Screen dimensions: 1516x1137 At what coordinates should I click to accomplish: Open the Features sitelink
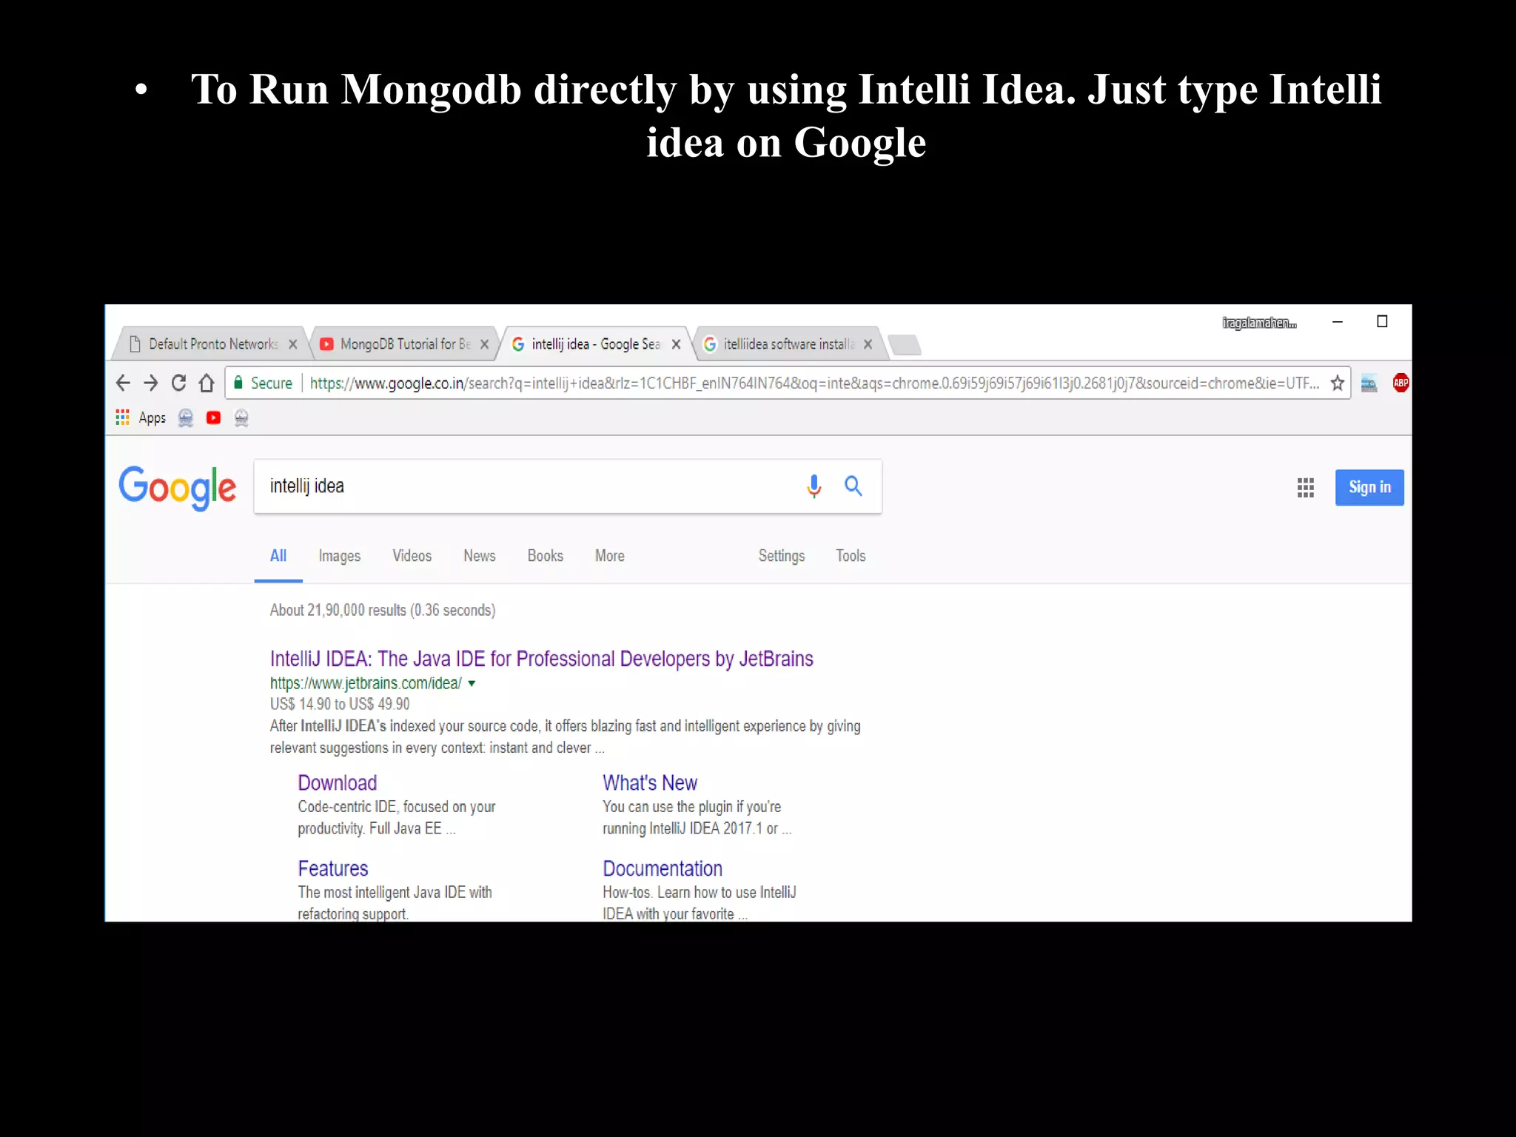[333, 869]
